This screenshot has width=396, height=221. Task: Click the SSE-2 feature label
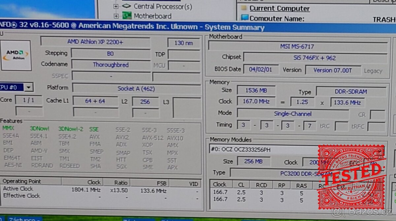123,130
